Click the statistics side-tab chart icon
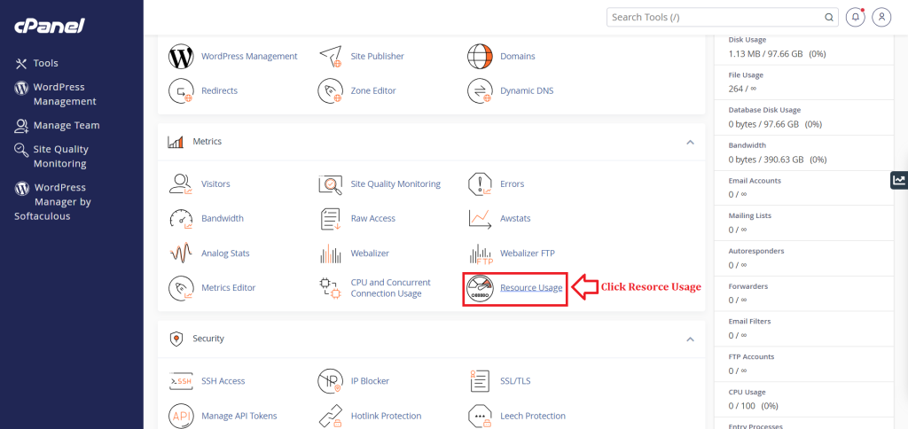This screenshot has height=429, width=908. 899,180
